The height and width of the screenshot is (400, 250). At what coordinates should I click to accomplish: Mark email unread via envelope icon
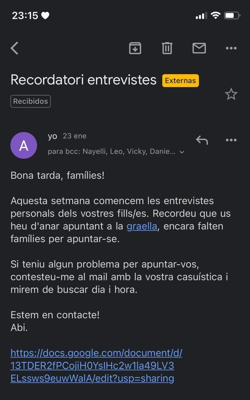(x=199, y=48)
